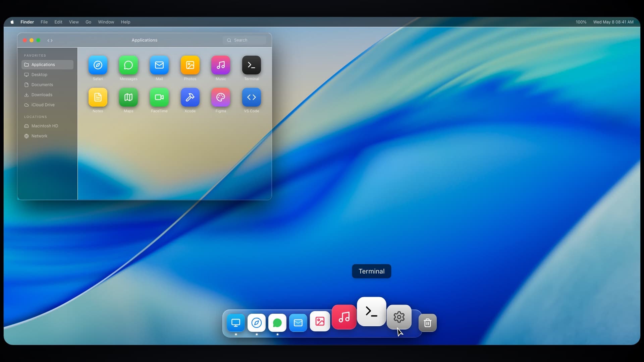The height and width of the screenshot is (362, 644).
Task: Close the Applications Finder window
Action: 25,40
